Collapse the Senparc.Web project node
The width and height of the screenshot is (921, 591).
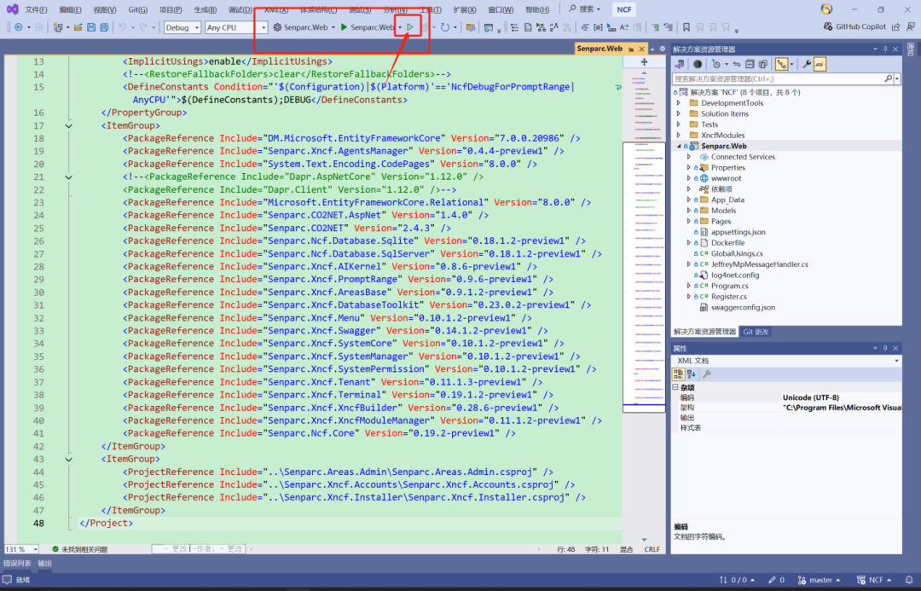679,146
